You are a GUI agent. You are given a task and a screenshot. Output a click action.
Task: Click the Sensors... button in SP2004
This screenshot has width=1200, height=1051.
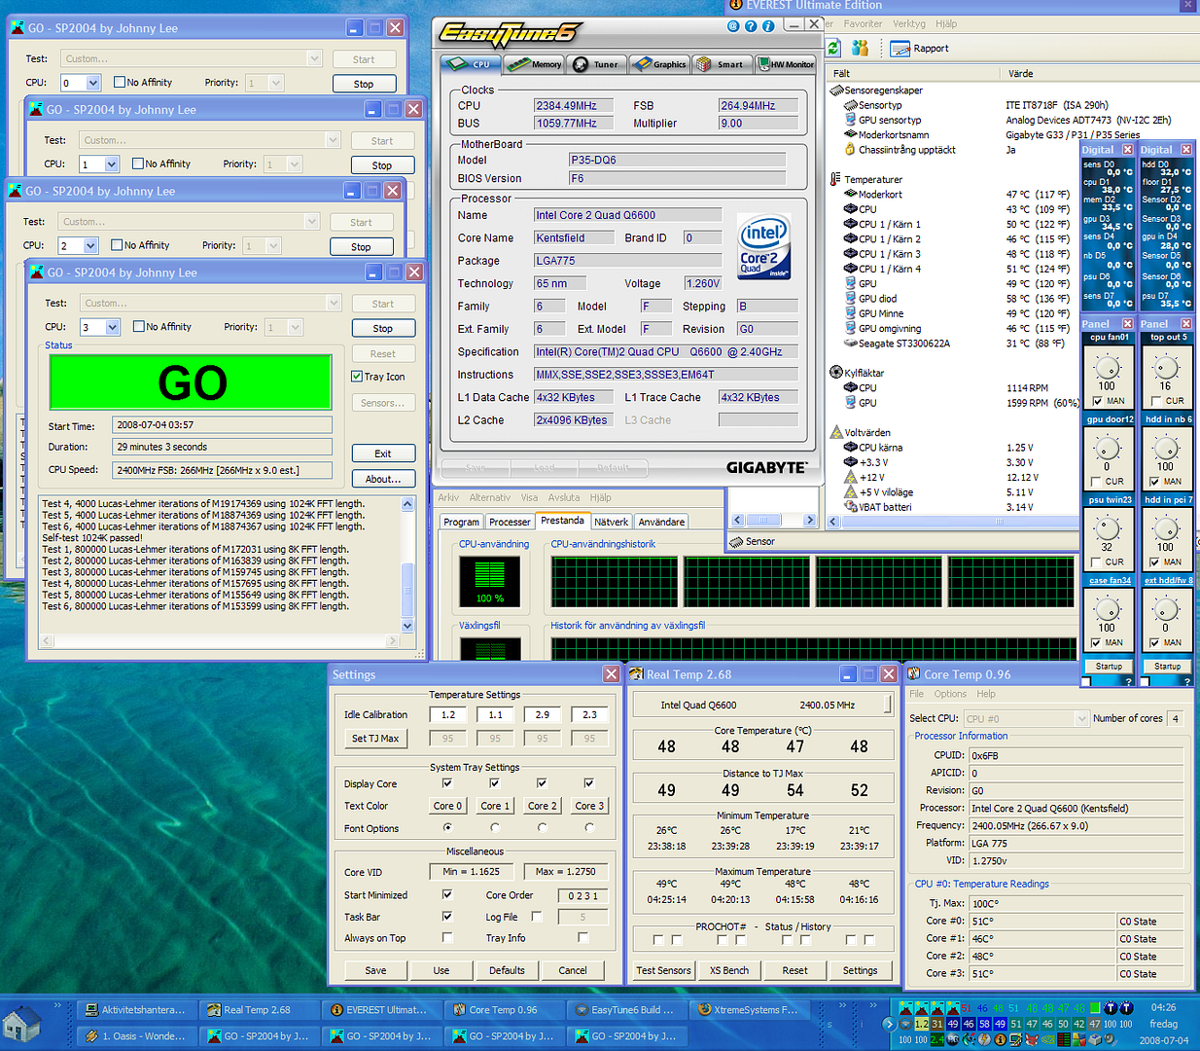tap(383, 403)
